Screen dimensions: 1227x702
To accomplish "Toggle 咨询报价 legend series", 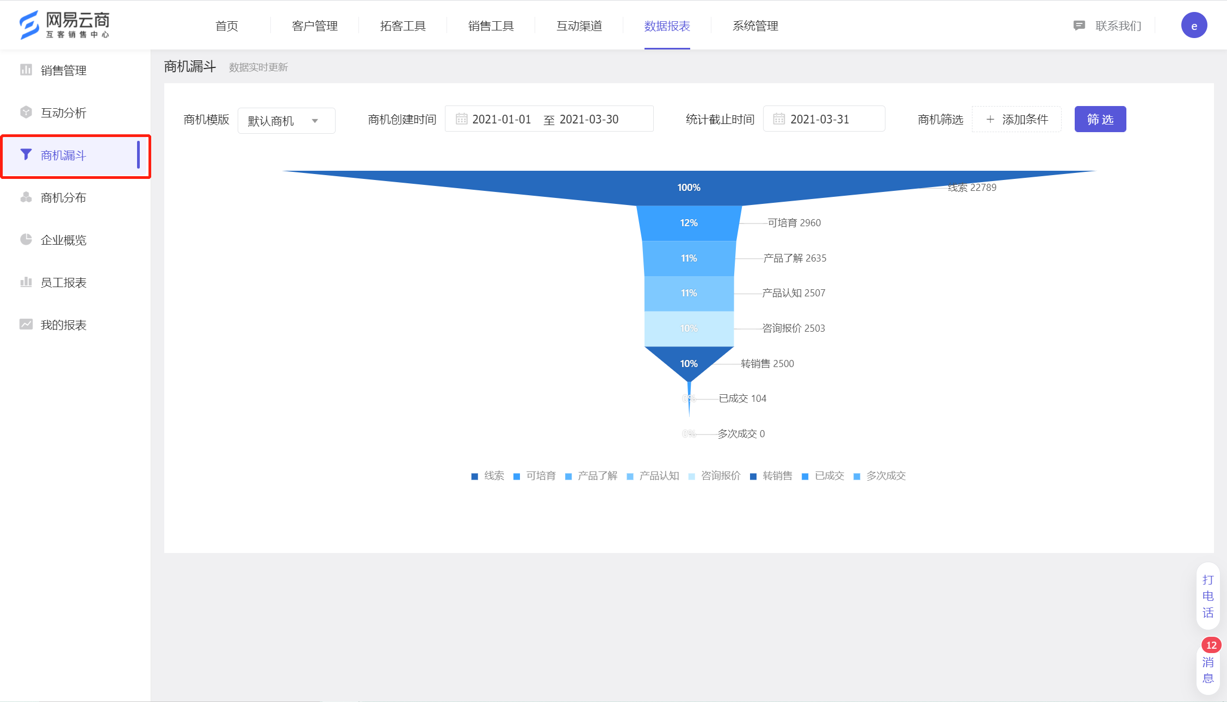I will click(x=714, y=476).
